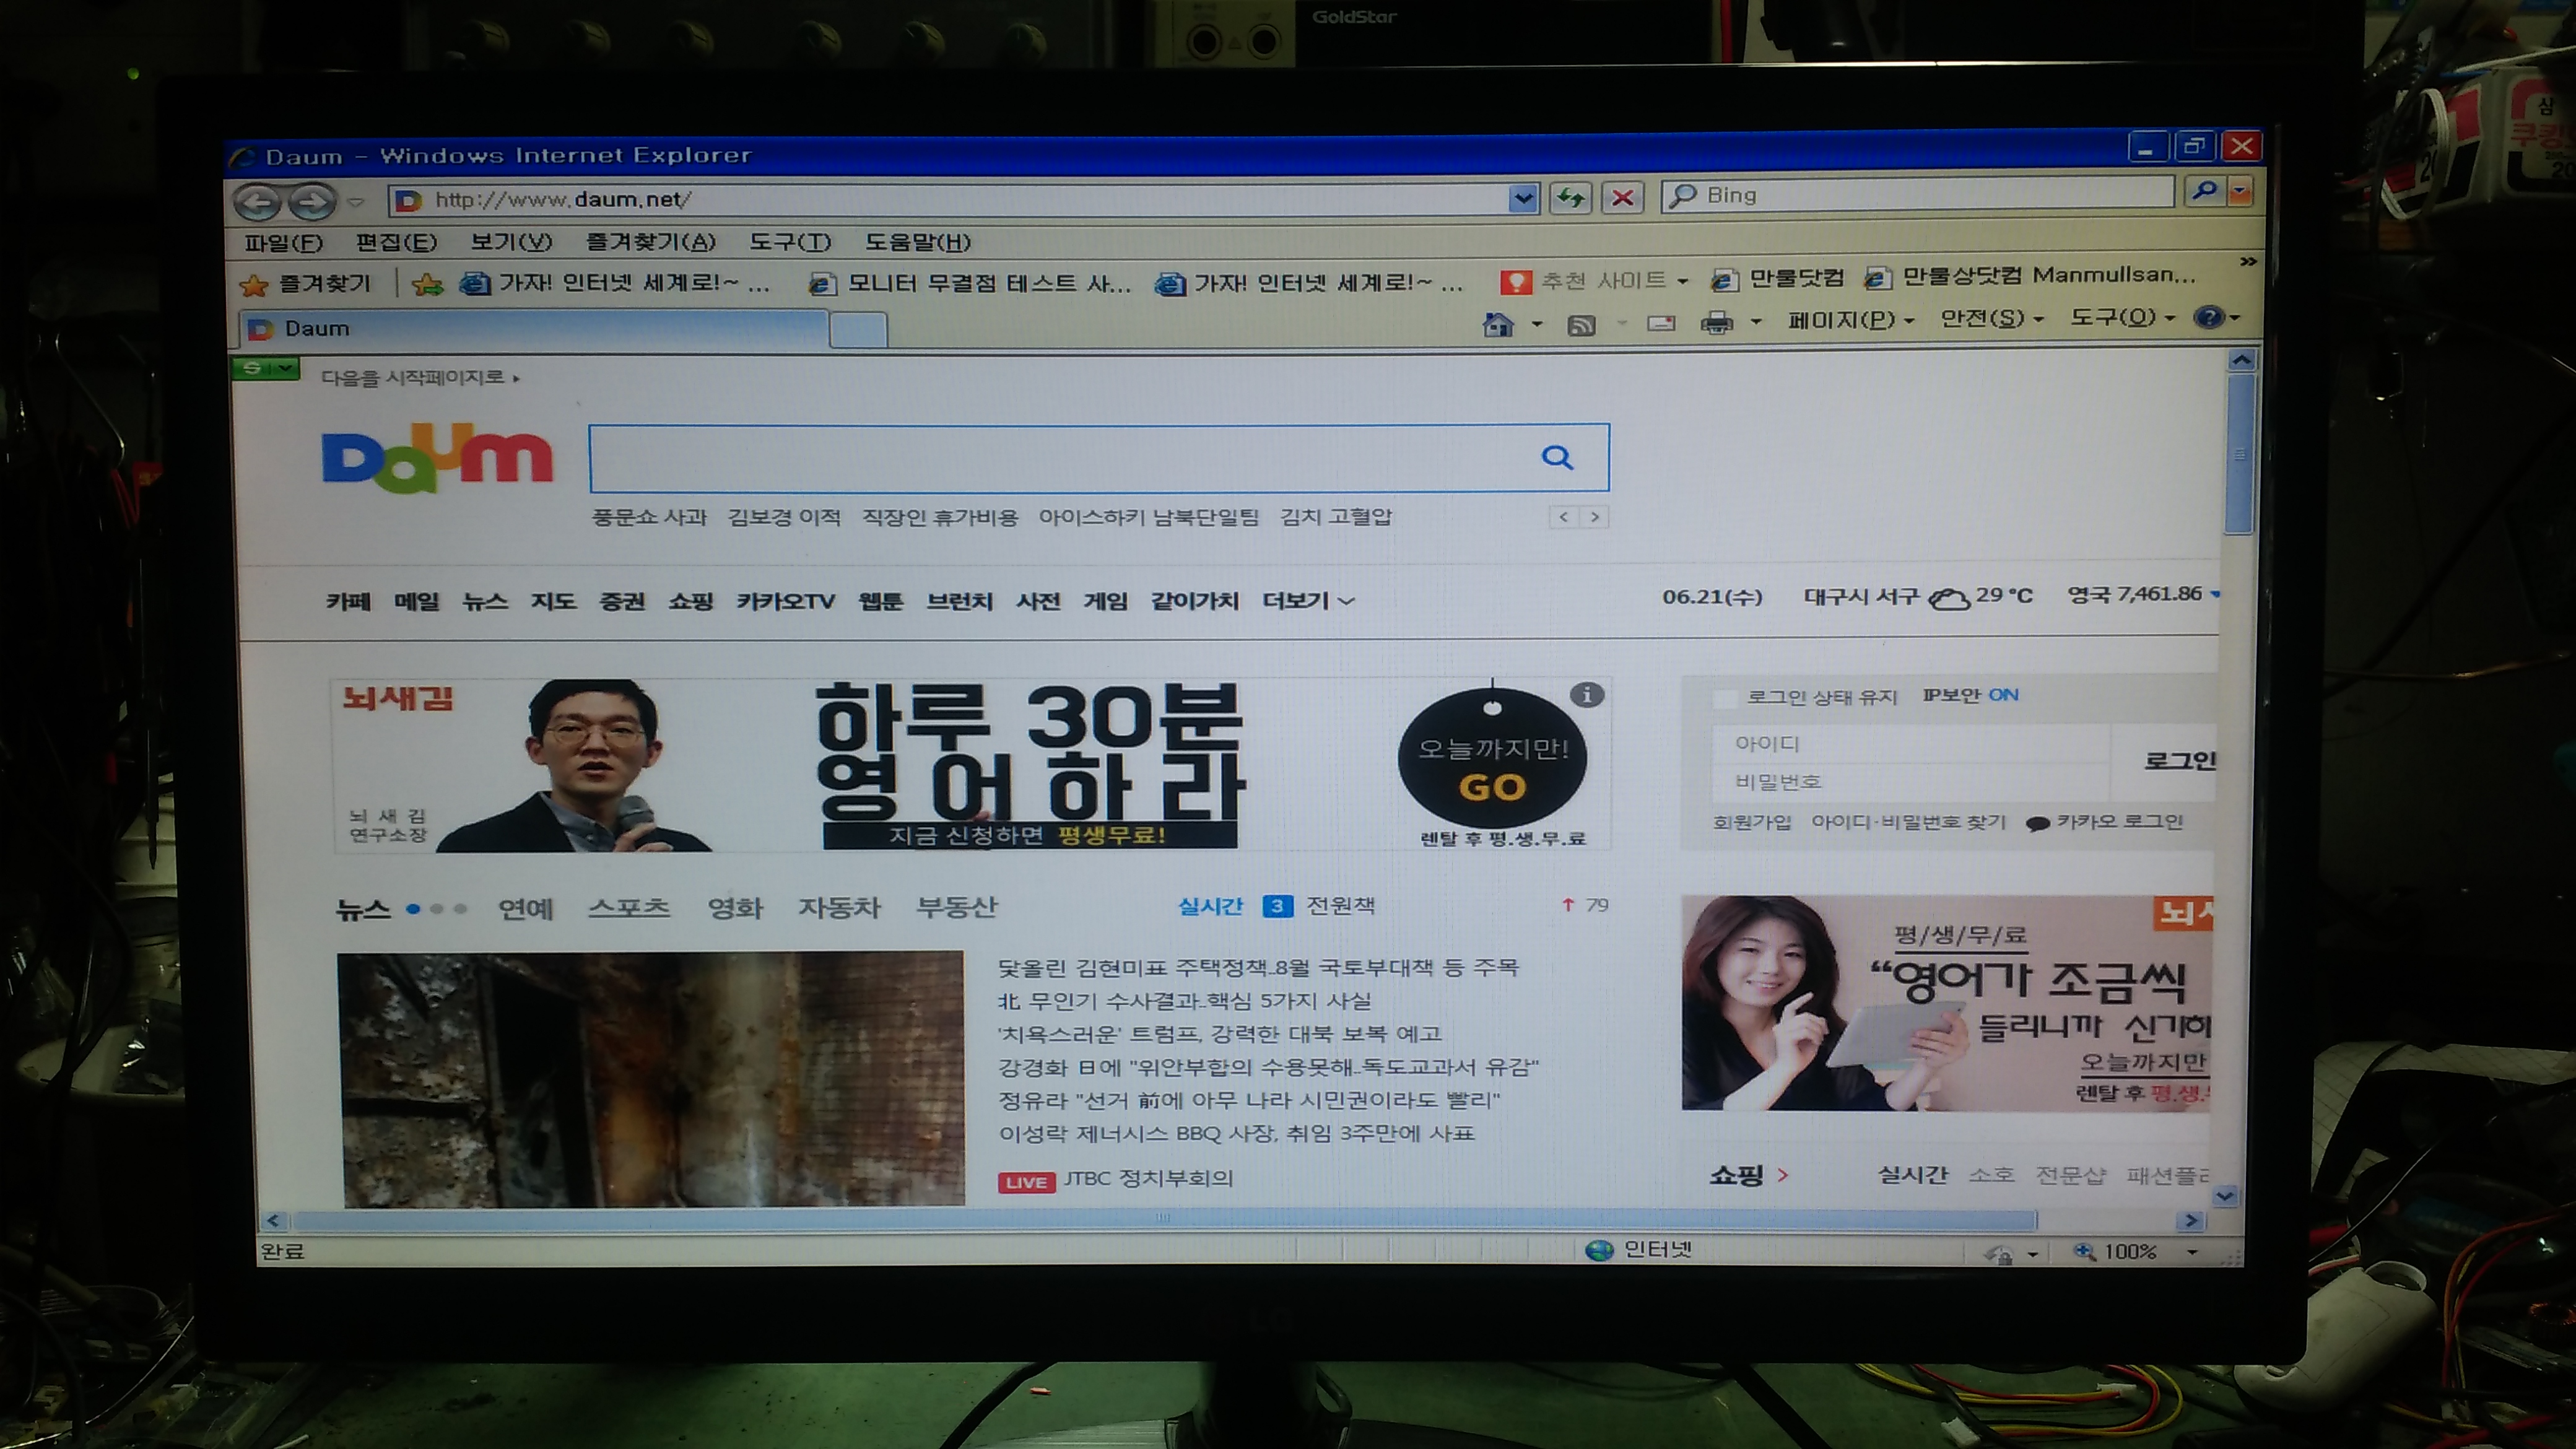
Task: Click the LIVE JTBC 정치부회의 link
Action: pyautogui.click(x=1116, y=1180)
